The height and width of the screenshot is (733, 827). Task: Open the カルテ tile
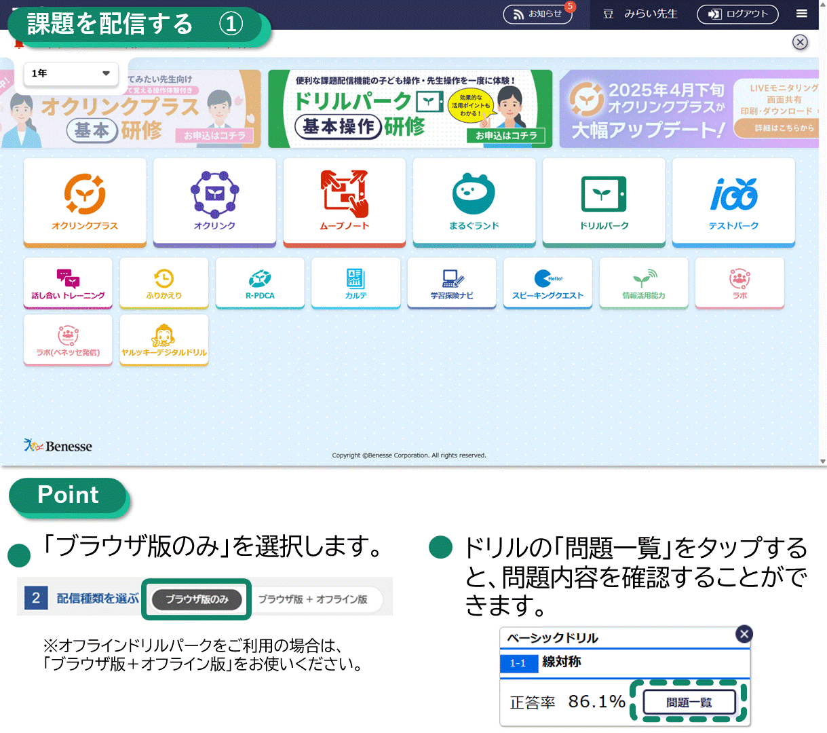coord(356,283)
